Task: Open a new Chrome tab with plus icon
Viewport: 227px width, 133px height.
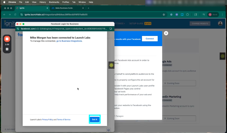Action: click(x=88, y=8)
